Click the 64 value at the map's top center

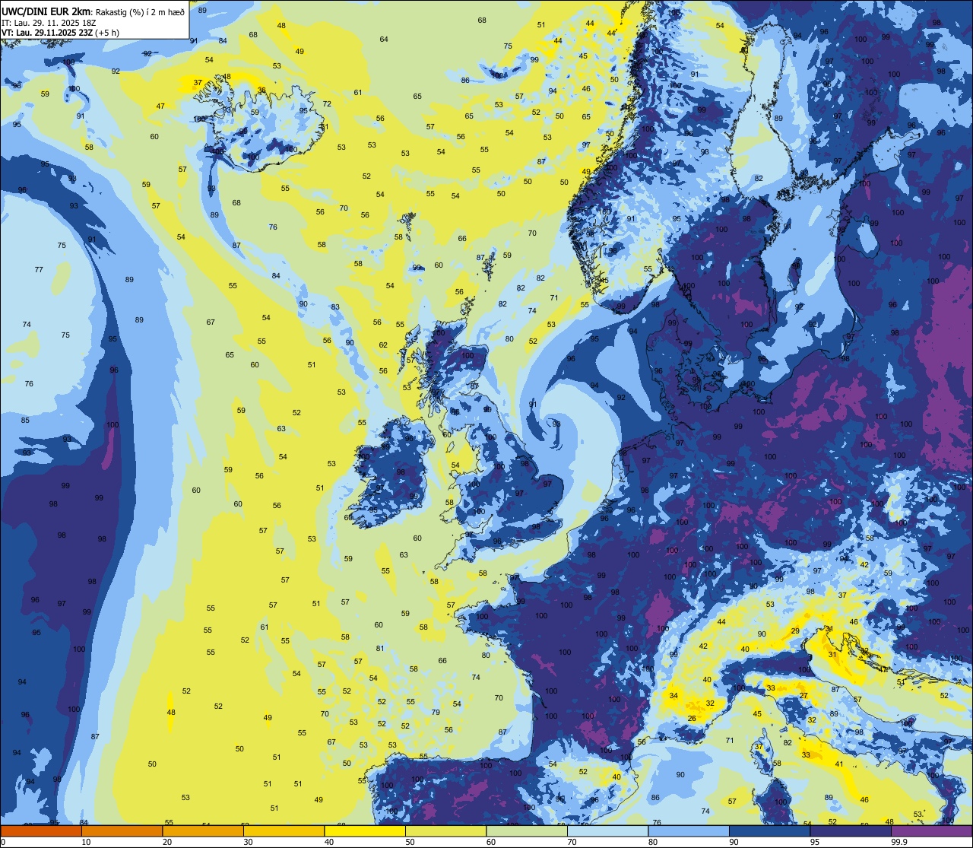[384, 40]
